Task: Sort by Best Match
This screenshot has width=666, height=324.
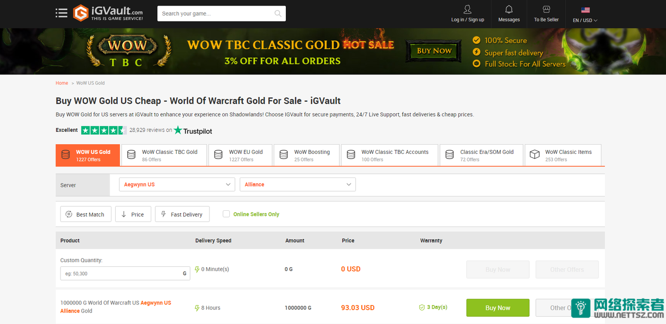Action: (x=86, y=214)
